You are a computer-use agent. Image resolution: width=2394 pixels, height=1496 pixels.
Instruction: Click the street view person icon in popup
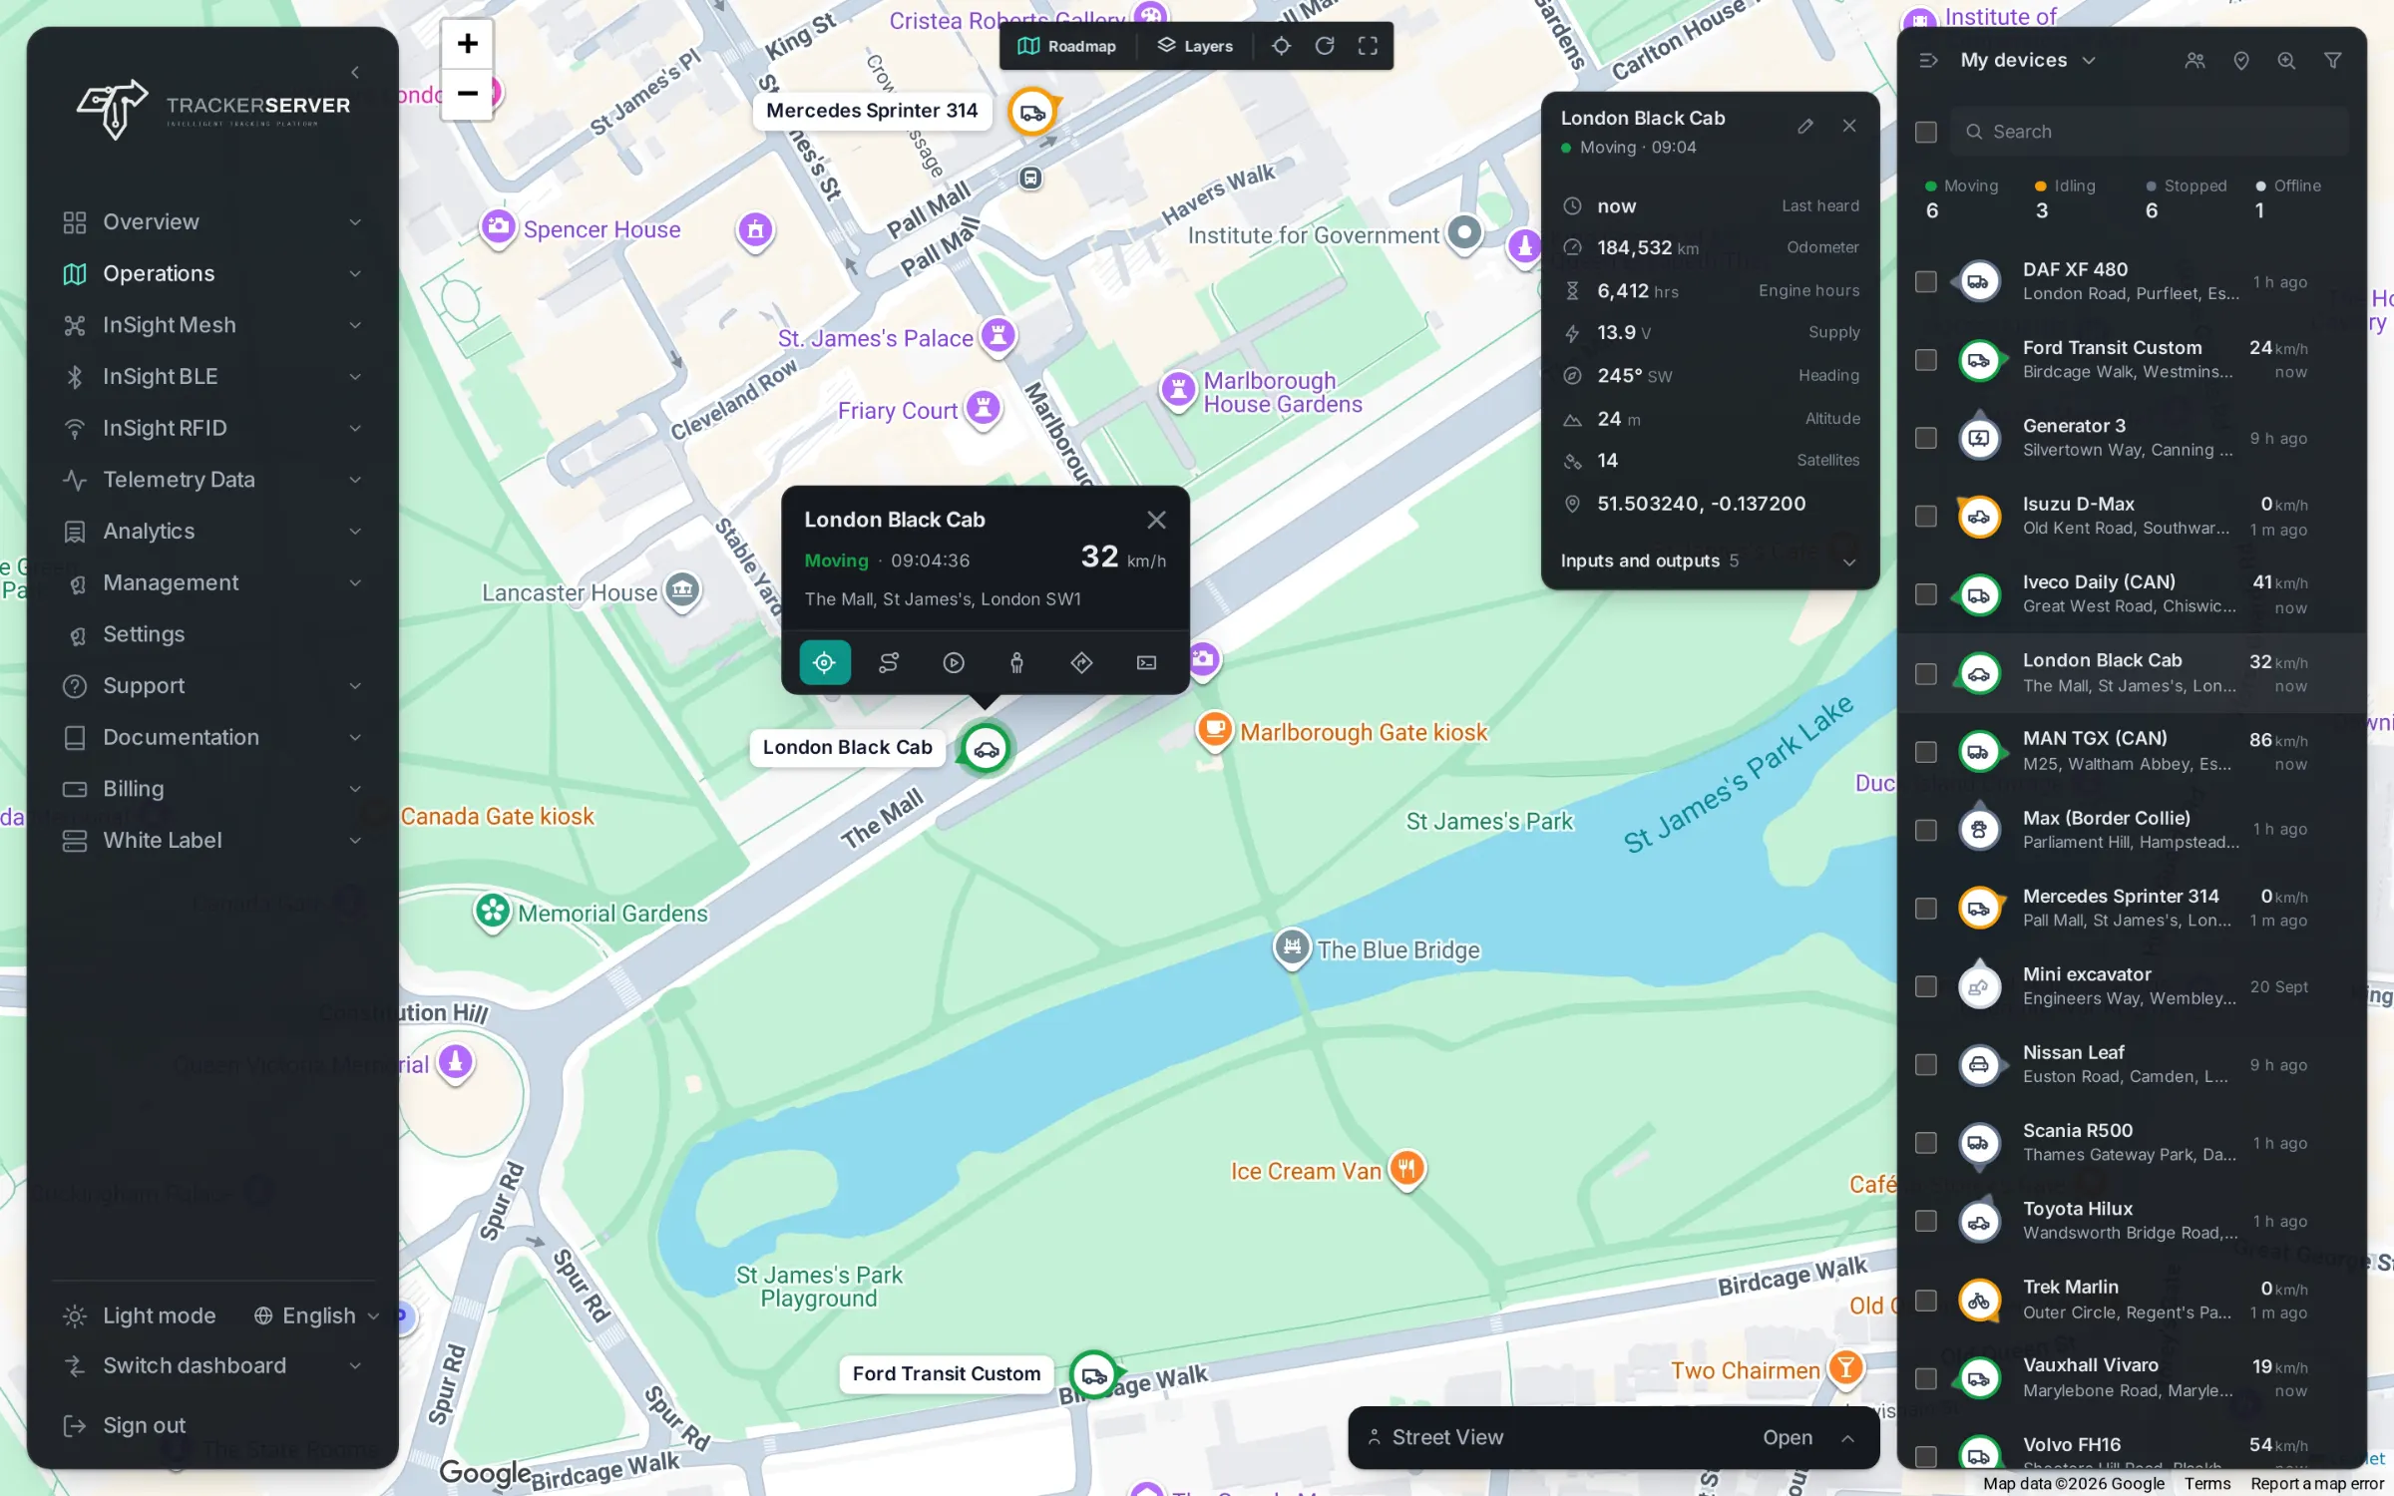[x=1017, y=662]
